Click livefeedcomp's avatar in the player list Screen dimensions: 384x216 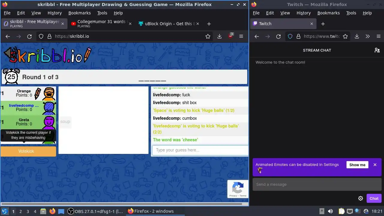point(49,108)
